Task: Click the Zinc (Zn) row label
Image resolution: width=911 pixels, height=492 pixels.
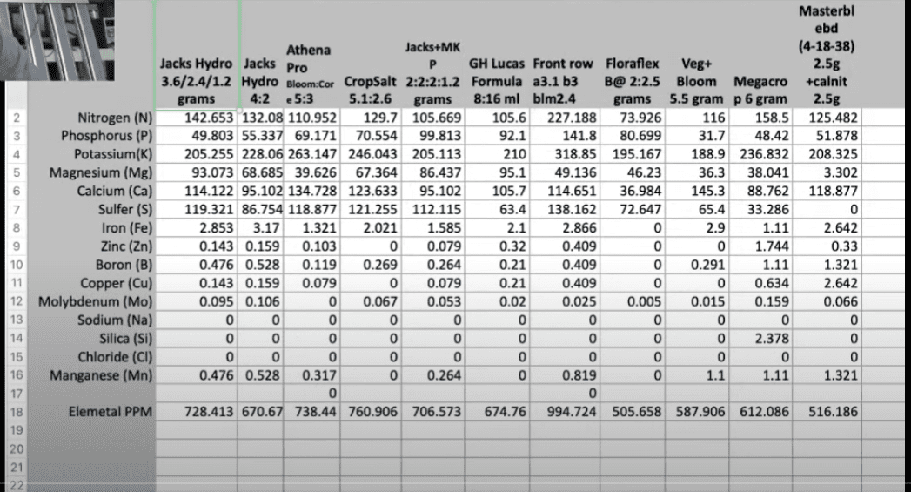Action: click(126, 246)
